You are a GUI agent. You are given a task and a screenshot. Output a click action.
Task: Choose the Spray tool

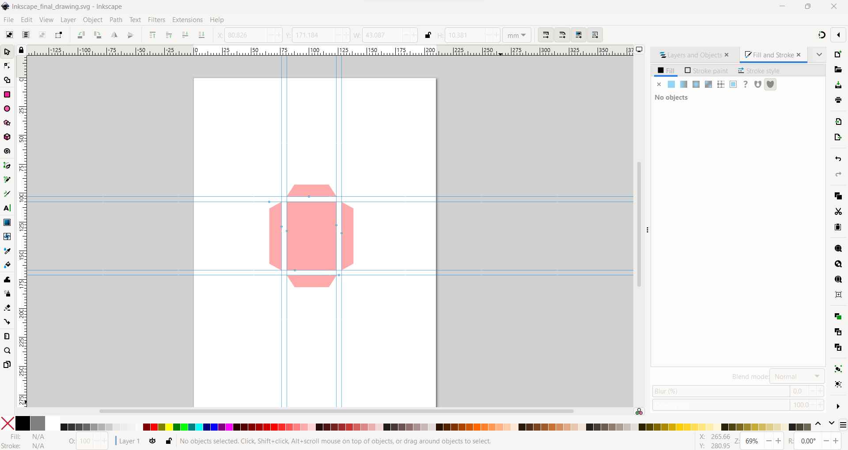coord(7,293)
